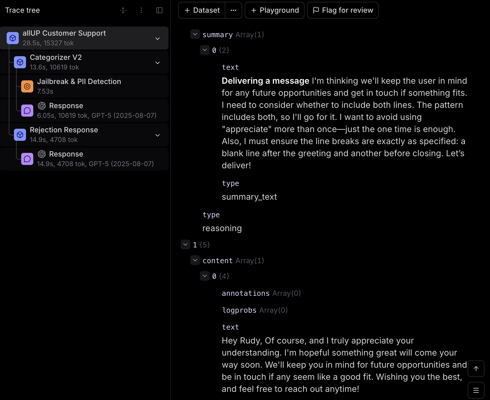490x400 pixels.
Task: Click the Jailbreak & PII Detection orange icon
Action: pyautogui.click(x=27, y=86)
